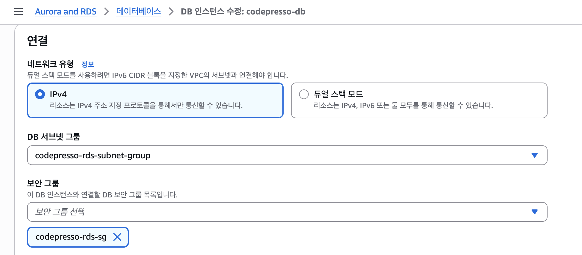Open the 보안 그룹 선택 dropdown
Viewport: 582px width, 255px height.
pos(287,212)
